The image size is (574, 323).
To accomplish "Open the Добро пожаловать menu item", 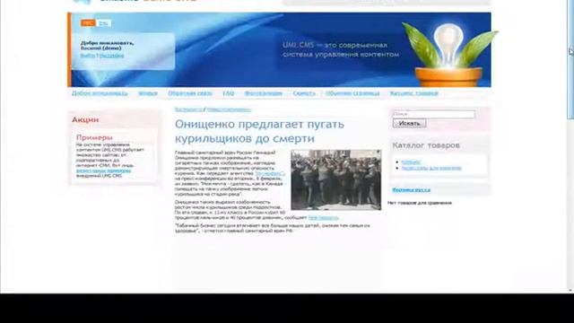I will [x=100, y=93].
